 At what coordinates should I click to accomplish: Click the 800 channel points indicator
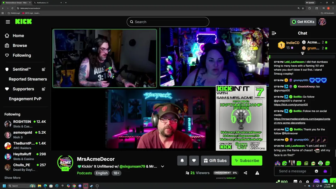pyautogui.click(x=282, y=182)
